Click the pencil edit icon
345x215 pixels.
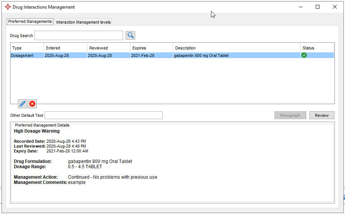pos(23,104)
